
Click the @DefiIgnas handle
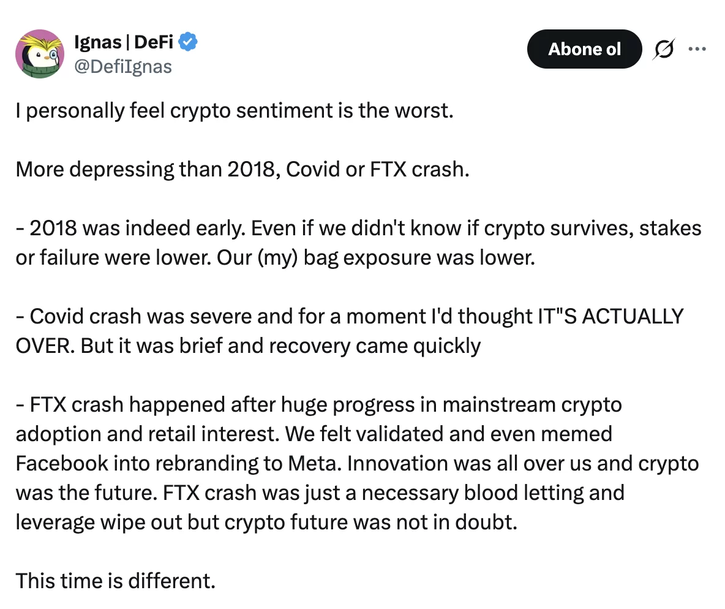coord(122,66)
